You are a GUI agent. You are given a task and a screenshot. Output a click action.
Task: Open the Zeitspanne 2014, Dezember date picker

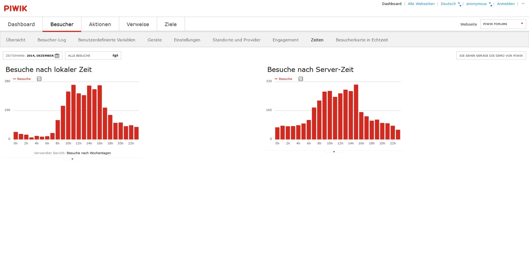pos(33,56)
